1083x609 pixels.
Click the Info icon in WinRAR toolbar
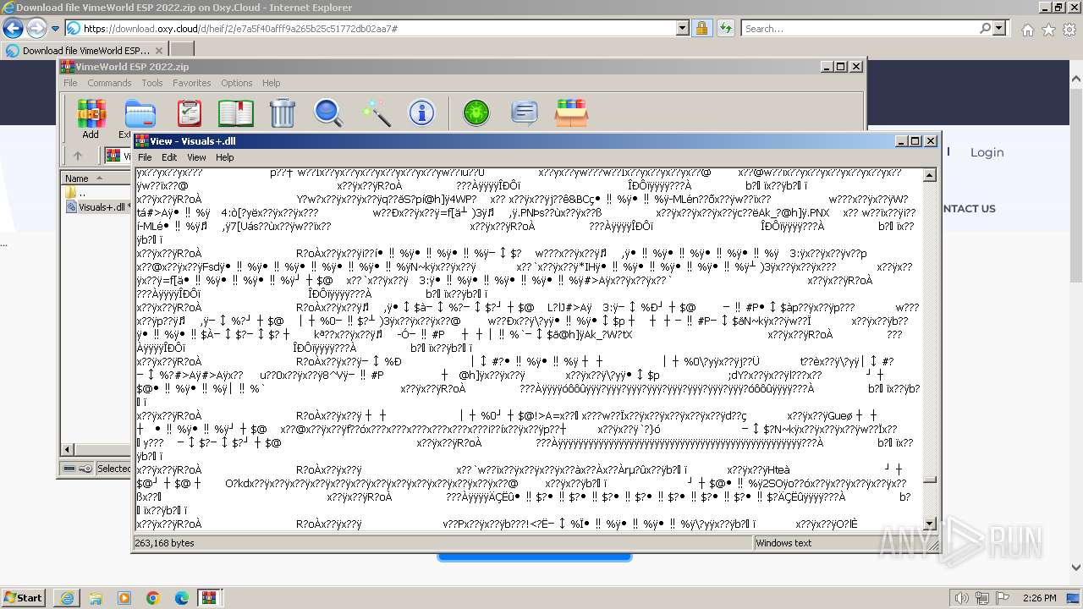[x=421, y=112]
